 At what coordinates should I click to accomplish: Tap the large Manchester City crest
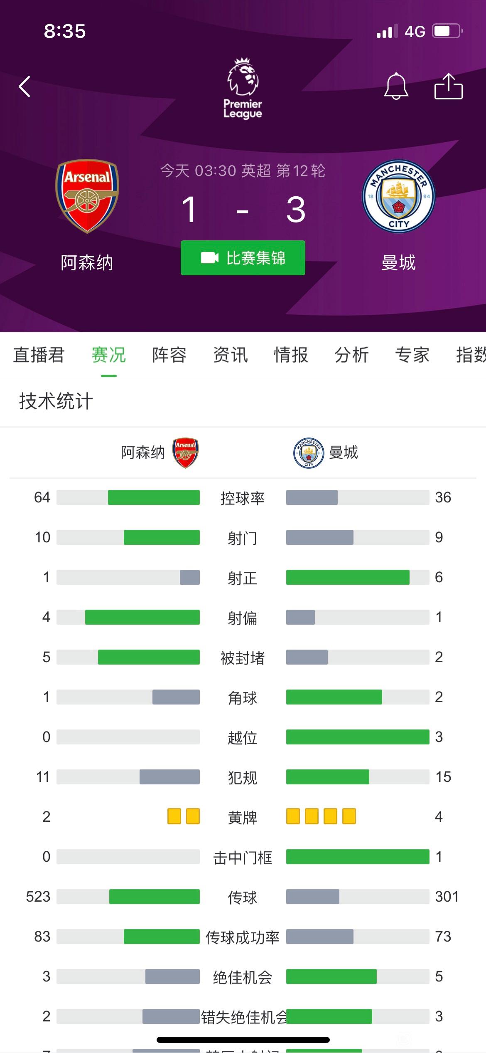pyautogui.click(x=399, y=196)
